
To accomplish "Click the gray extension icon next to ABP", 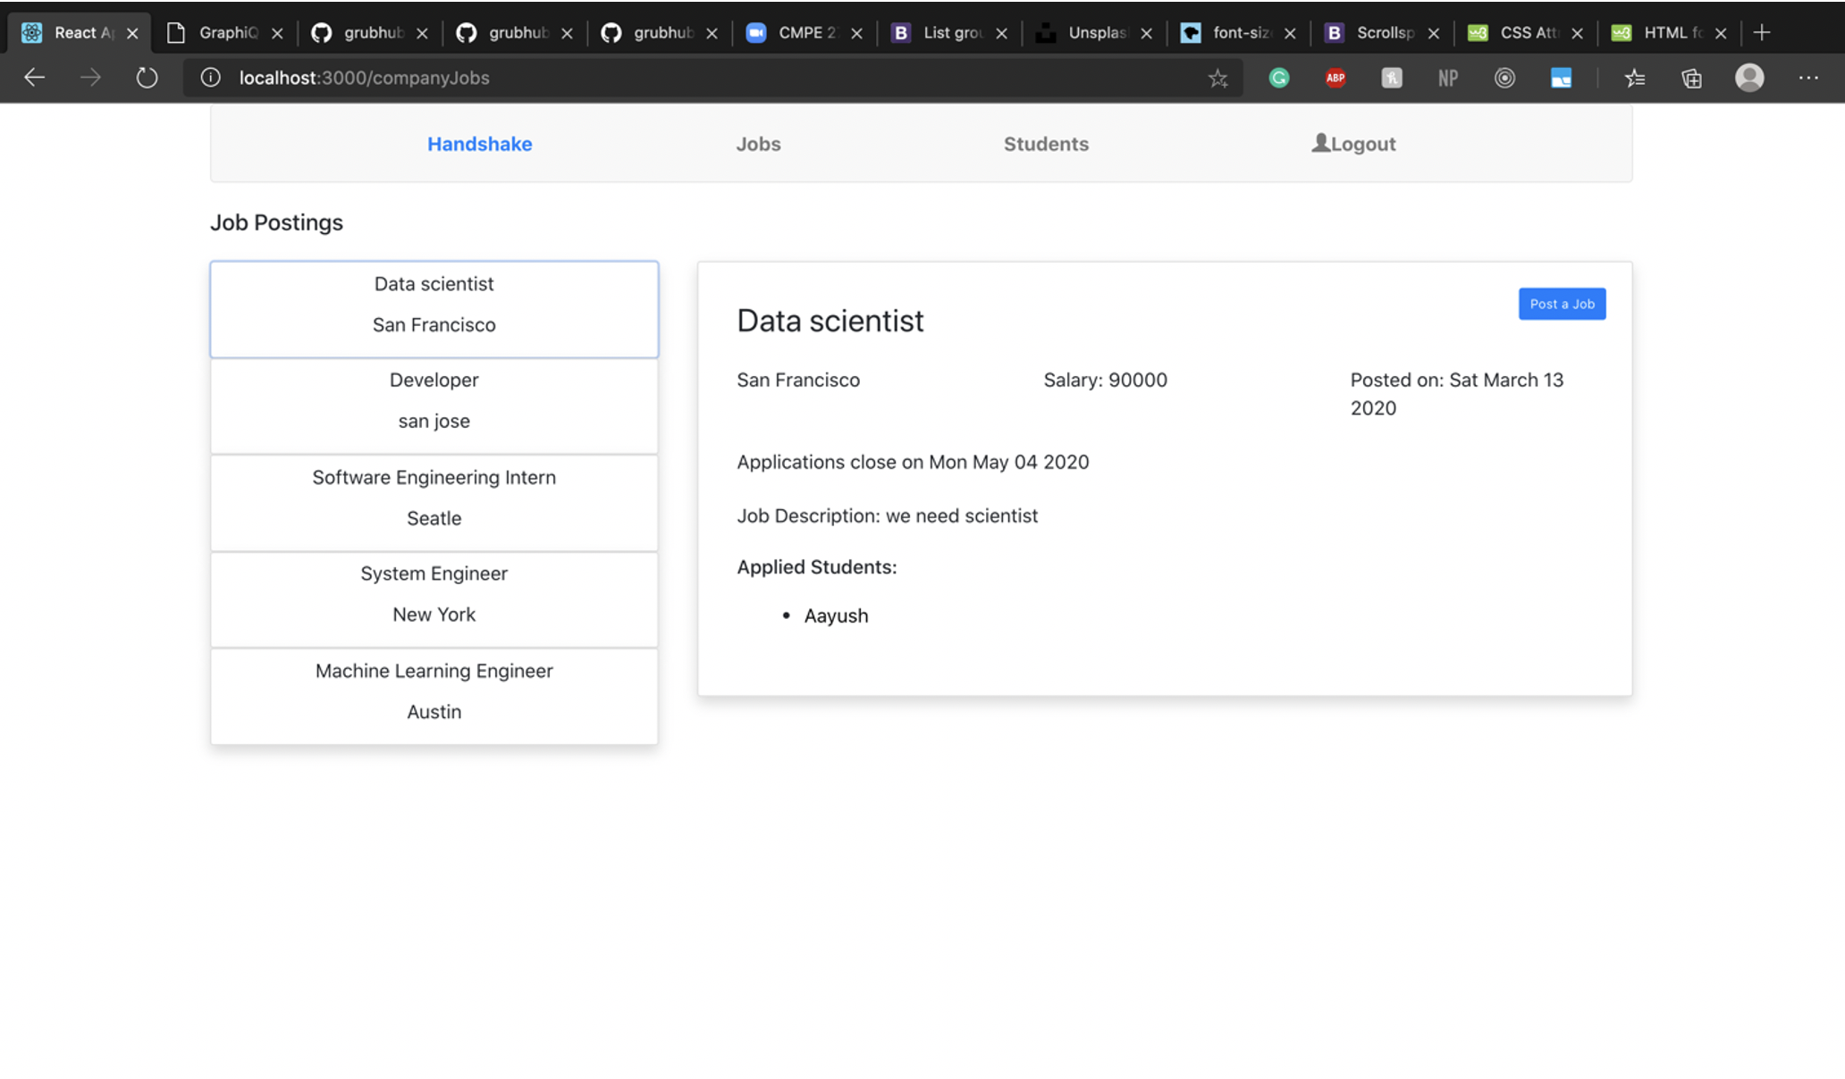I will (1392, 79).
